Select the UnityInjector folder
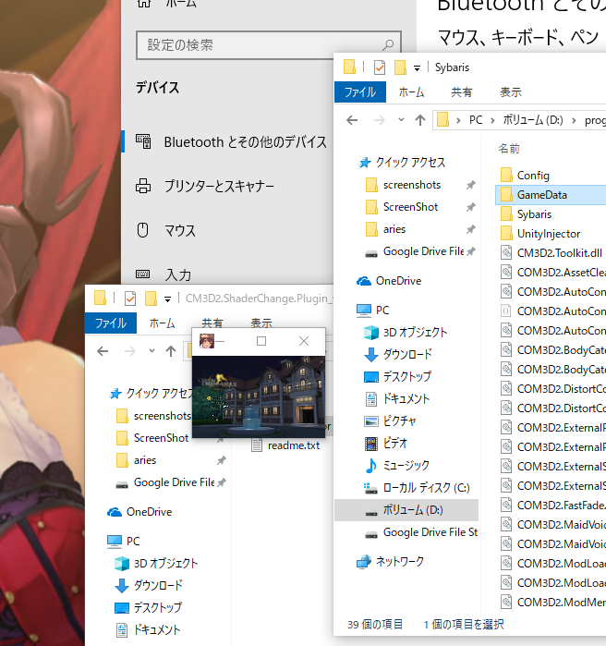The height and width of the screenshot is (646, 606). click(x=549, y=234)
